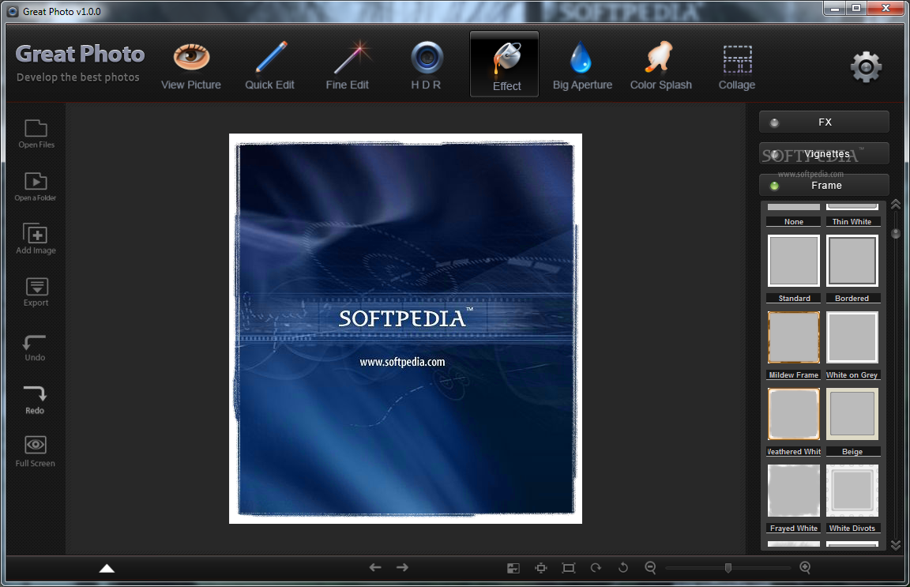Apply the White Divots frame thumbnail
910x587 pixels.
tap(852, 491)
